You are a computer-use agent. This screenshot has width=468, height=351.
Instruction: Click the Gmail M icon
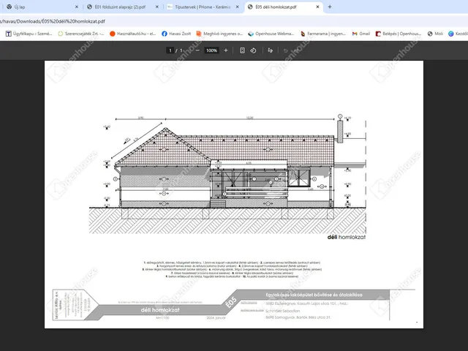point(355,34)
